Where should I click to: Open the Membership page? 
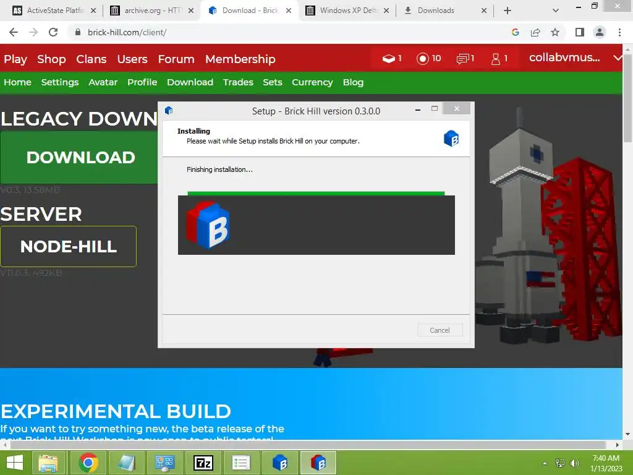240,59
